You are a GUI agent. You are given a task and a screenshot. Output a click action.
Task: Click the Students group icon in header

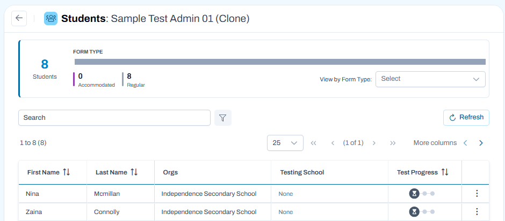click(x=51, y=19)
